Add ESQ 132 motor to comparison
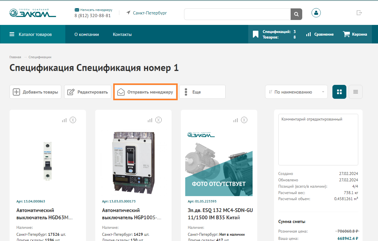 point(235,120)
